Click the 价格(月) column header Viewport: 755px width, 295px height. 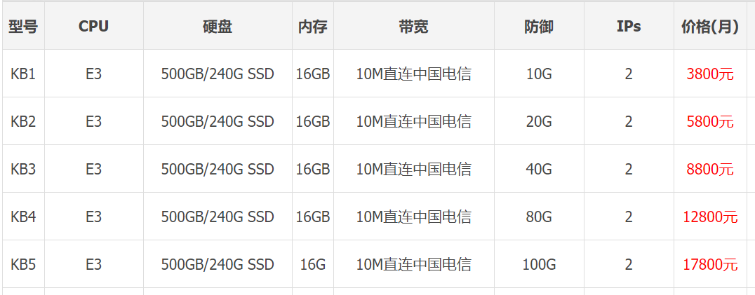tap(710, 27)
